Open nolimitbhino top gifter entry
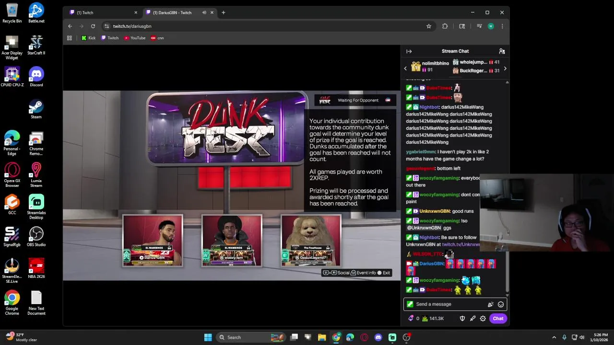 [430, 67]
